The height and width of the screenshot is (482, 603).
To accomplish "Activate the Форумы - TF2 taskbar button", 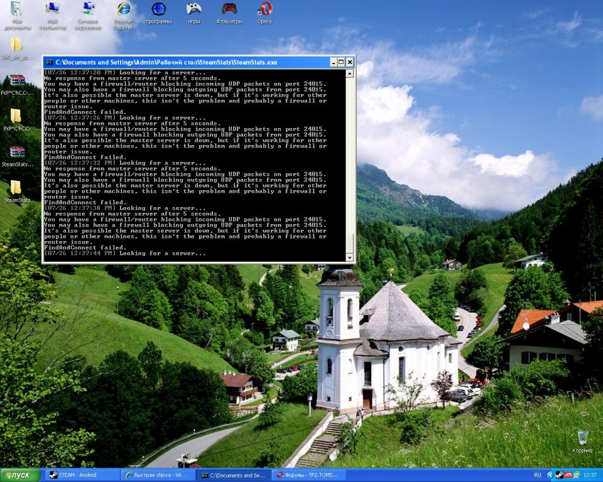I will point(308,475).
